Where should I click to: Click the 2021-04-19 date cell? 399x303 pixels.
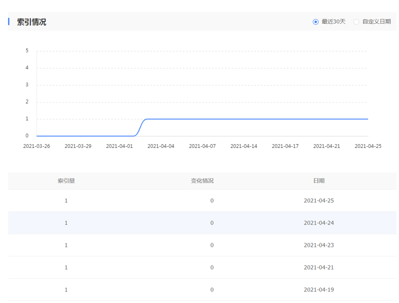[x=319, y=290]
